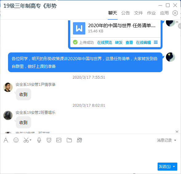Viewport: 181px width, 174px height.
Task: Switch to the 作业 tab
Action: click(x=151, y=13)
